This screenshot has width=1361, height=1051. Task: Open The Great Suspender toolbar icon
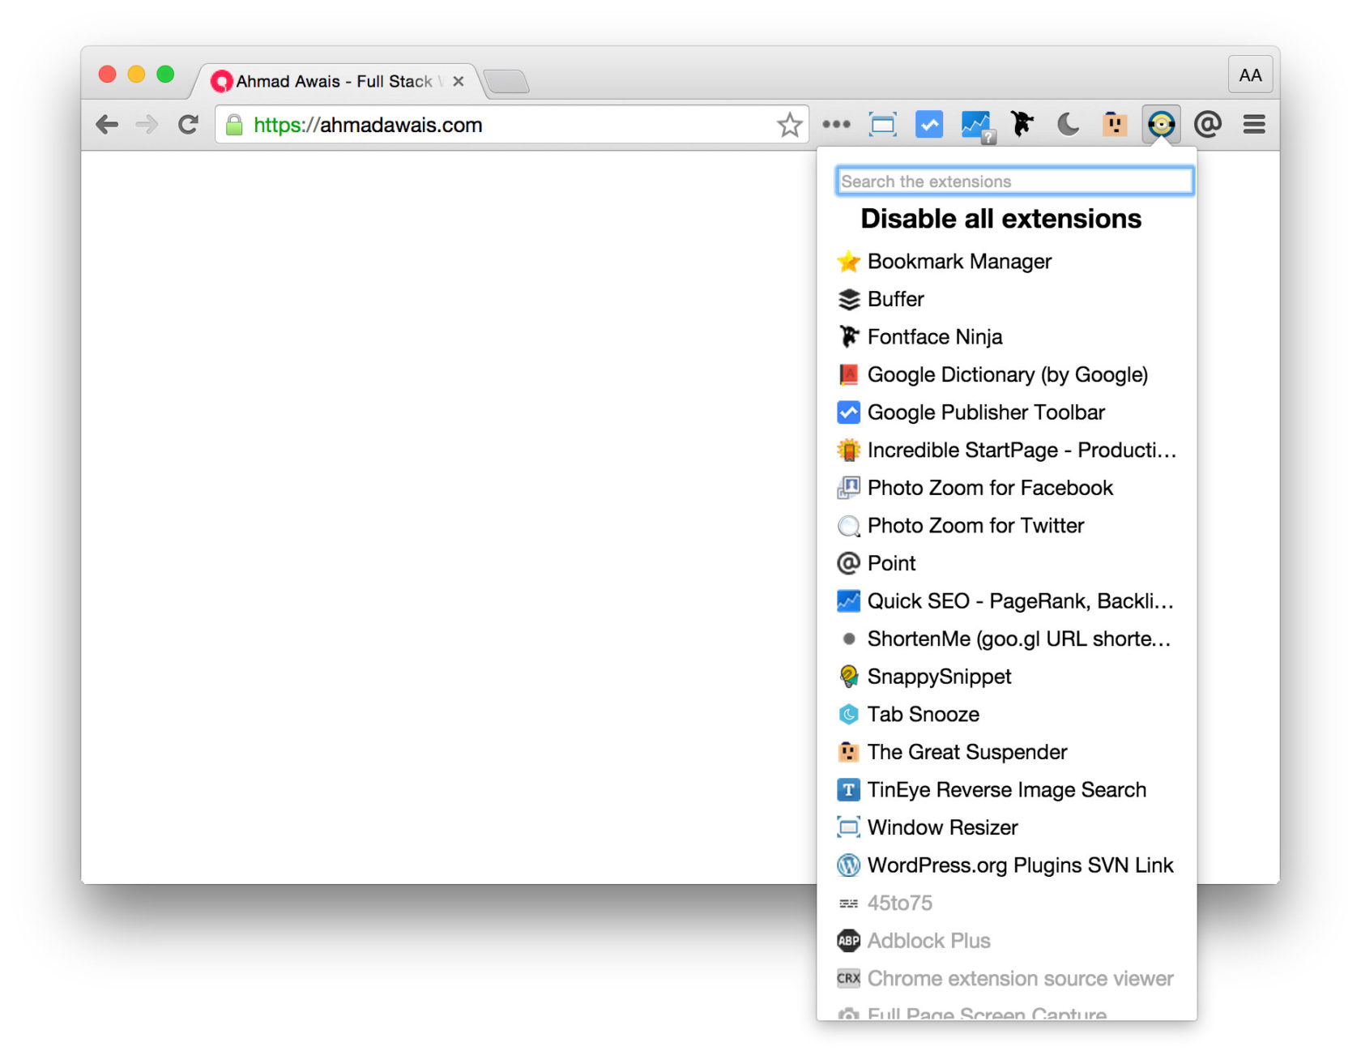pyautogui.click(x=1114, y=124)
